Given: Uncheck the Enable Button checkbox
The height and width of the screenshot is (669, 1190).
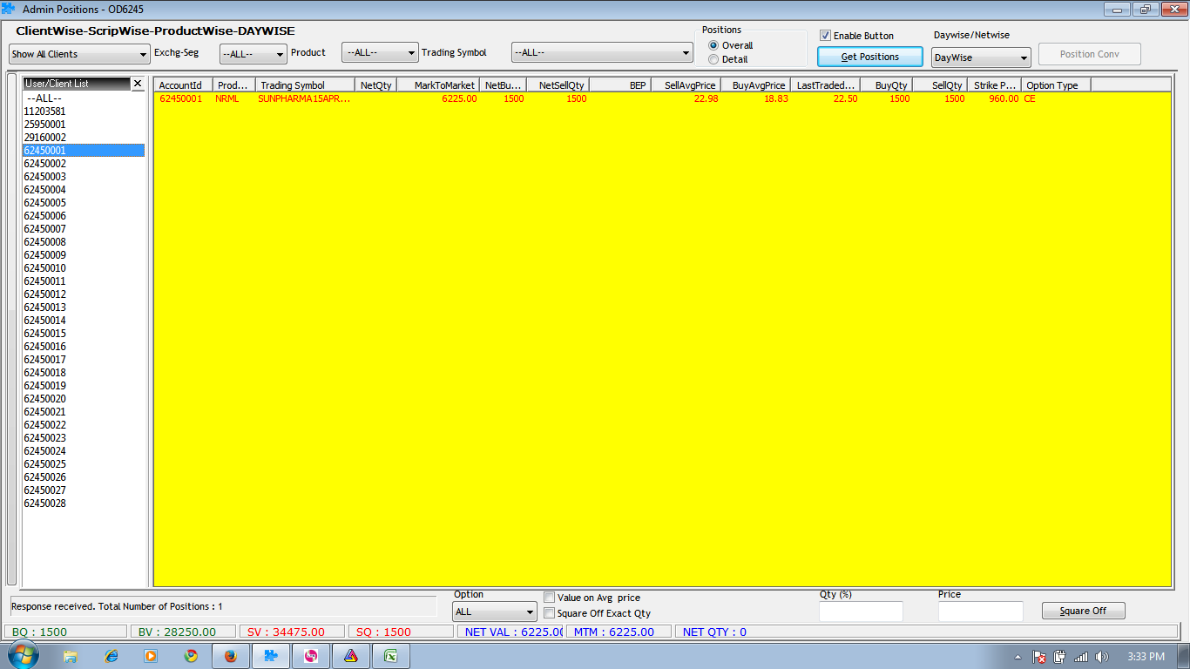Looking at the screenshot, I should 825,36.
